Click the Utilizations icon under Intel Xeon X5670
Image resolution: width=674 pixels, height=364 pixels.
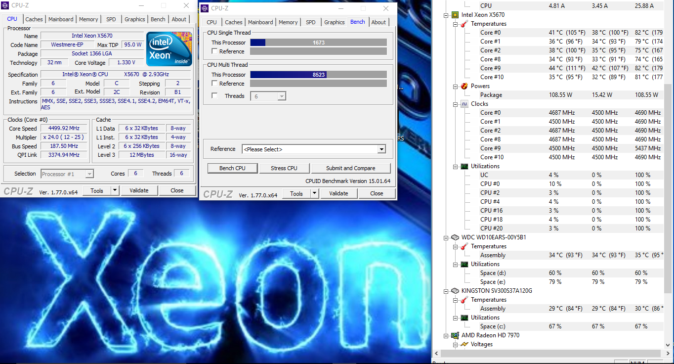464,166
